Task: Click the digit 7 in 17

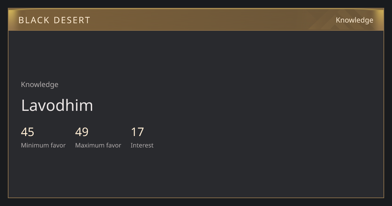Action: click(141, 132)
